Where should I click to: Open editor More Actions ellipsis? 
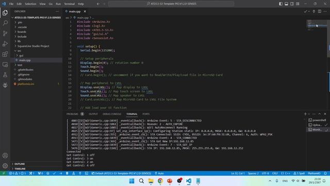click(325, 11)
